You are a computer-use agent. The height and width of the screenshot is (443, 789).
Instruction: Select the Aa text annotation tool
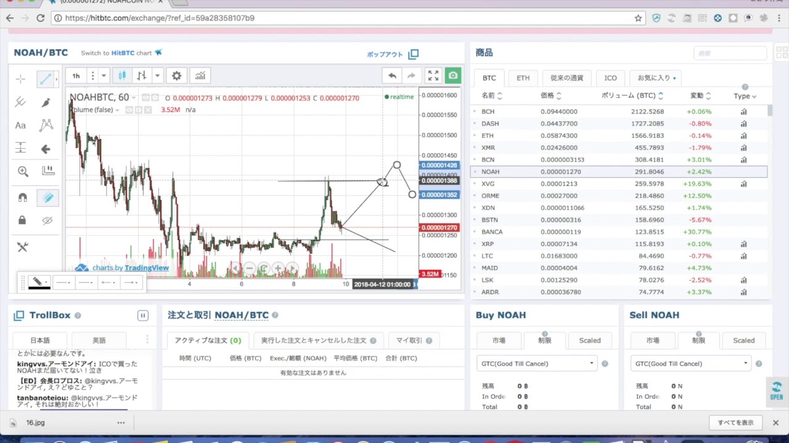(x=20, y=126)
